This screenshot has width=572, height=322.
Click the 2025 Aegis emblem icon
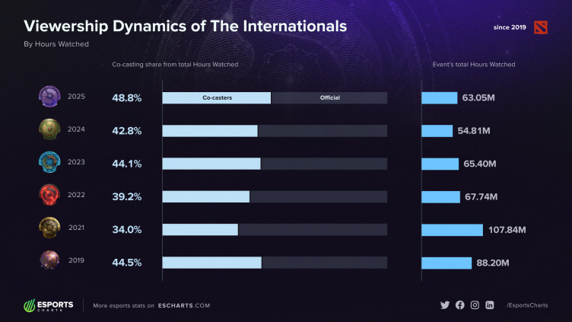click(x=49, y=97)
